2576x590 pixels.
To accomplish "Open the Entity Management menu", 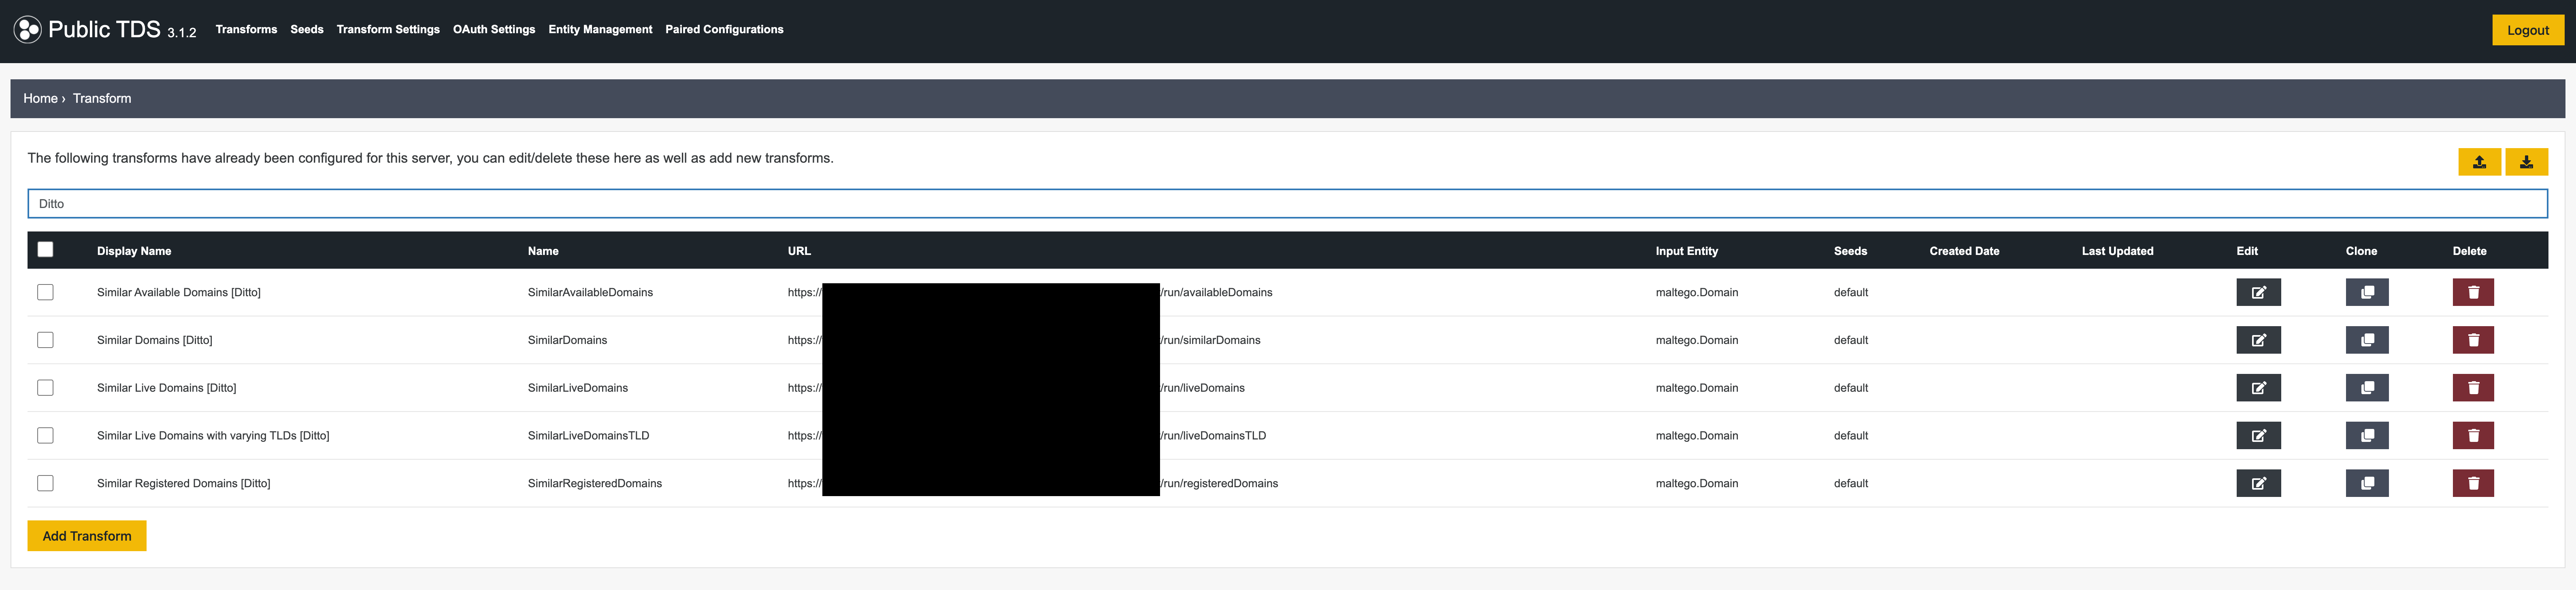I will tap(600, 29).
